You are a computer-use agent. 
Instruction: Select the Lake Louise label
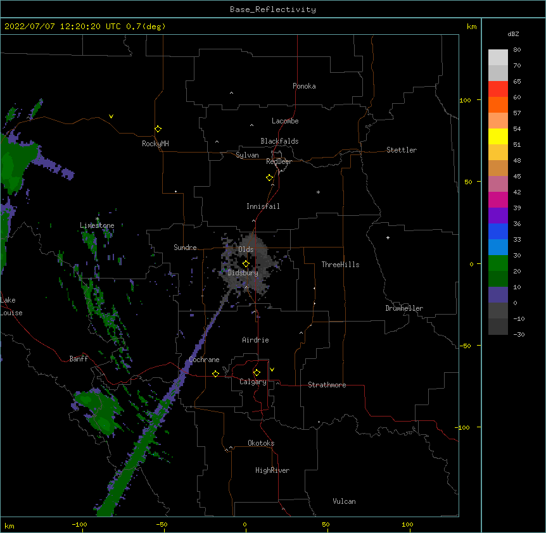pyautogui.click(x=11, y=306)
